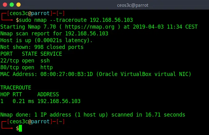
Task: Click the https://nmap.org URL in output
Action: pyautogui.click(x=90, y=27)
